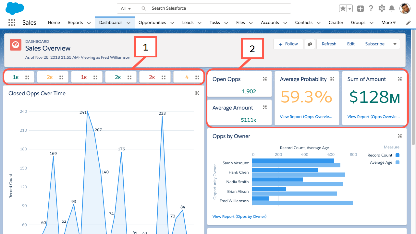
Task: Open View Report under Average Probability
Action: point(306,117)
